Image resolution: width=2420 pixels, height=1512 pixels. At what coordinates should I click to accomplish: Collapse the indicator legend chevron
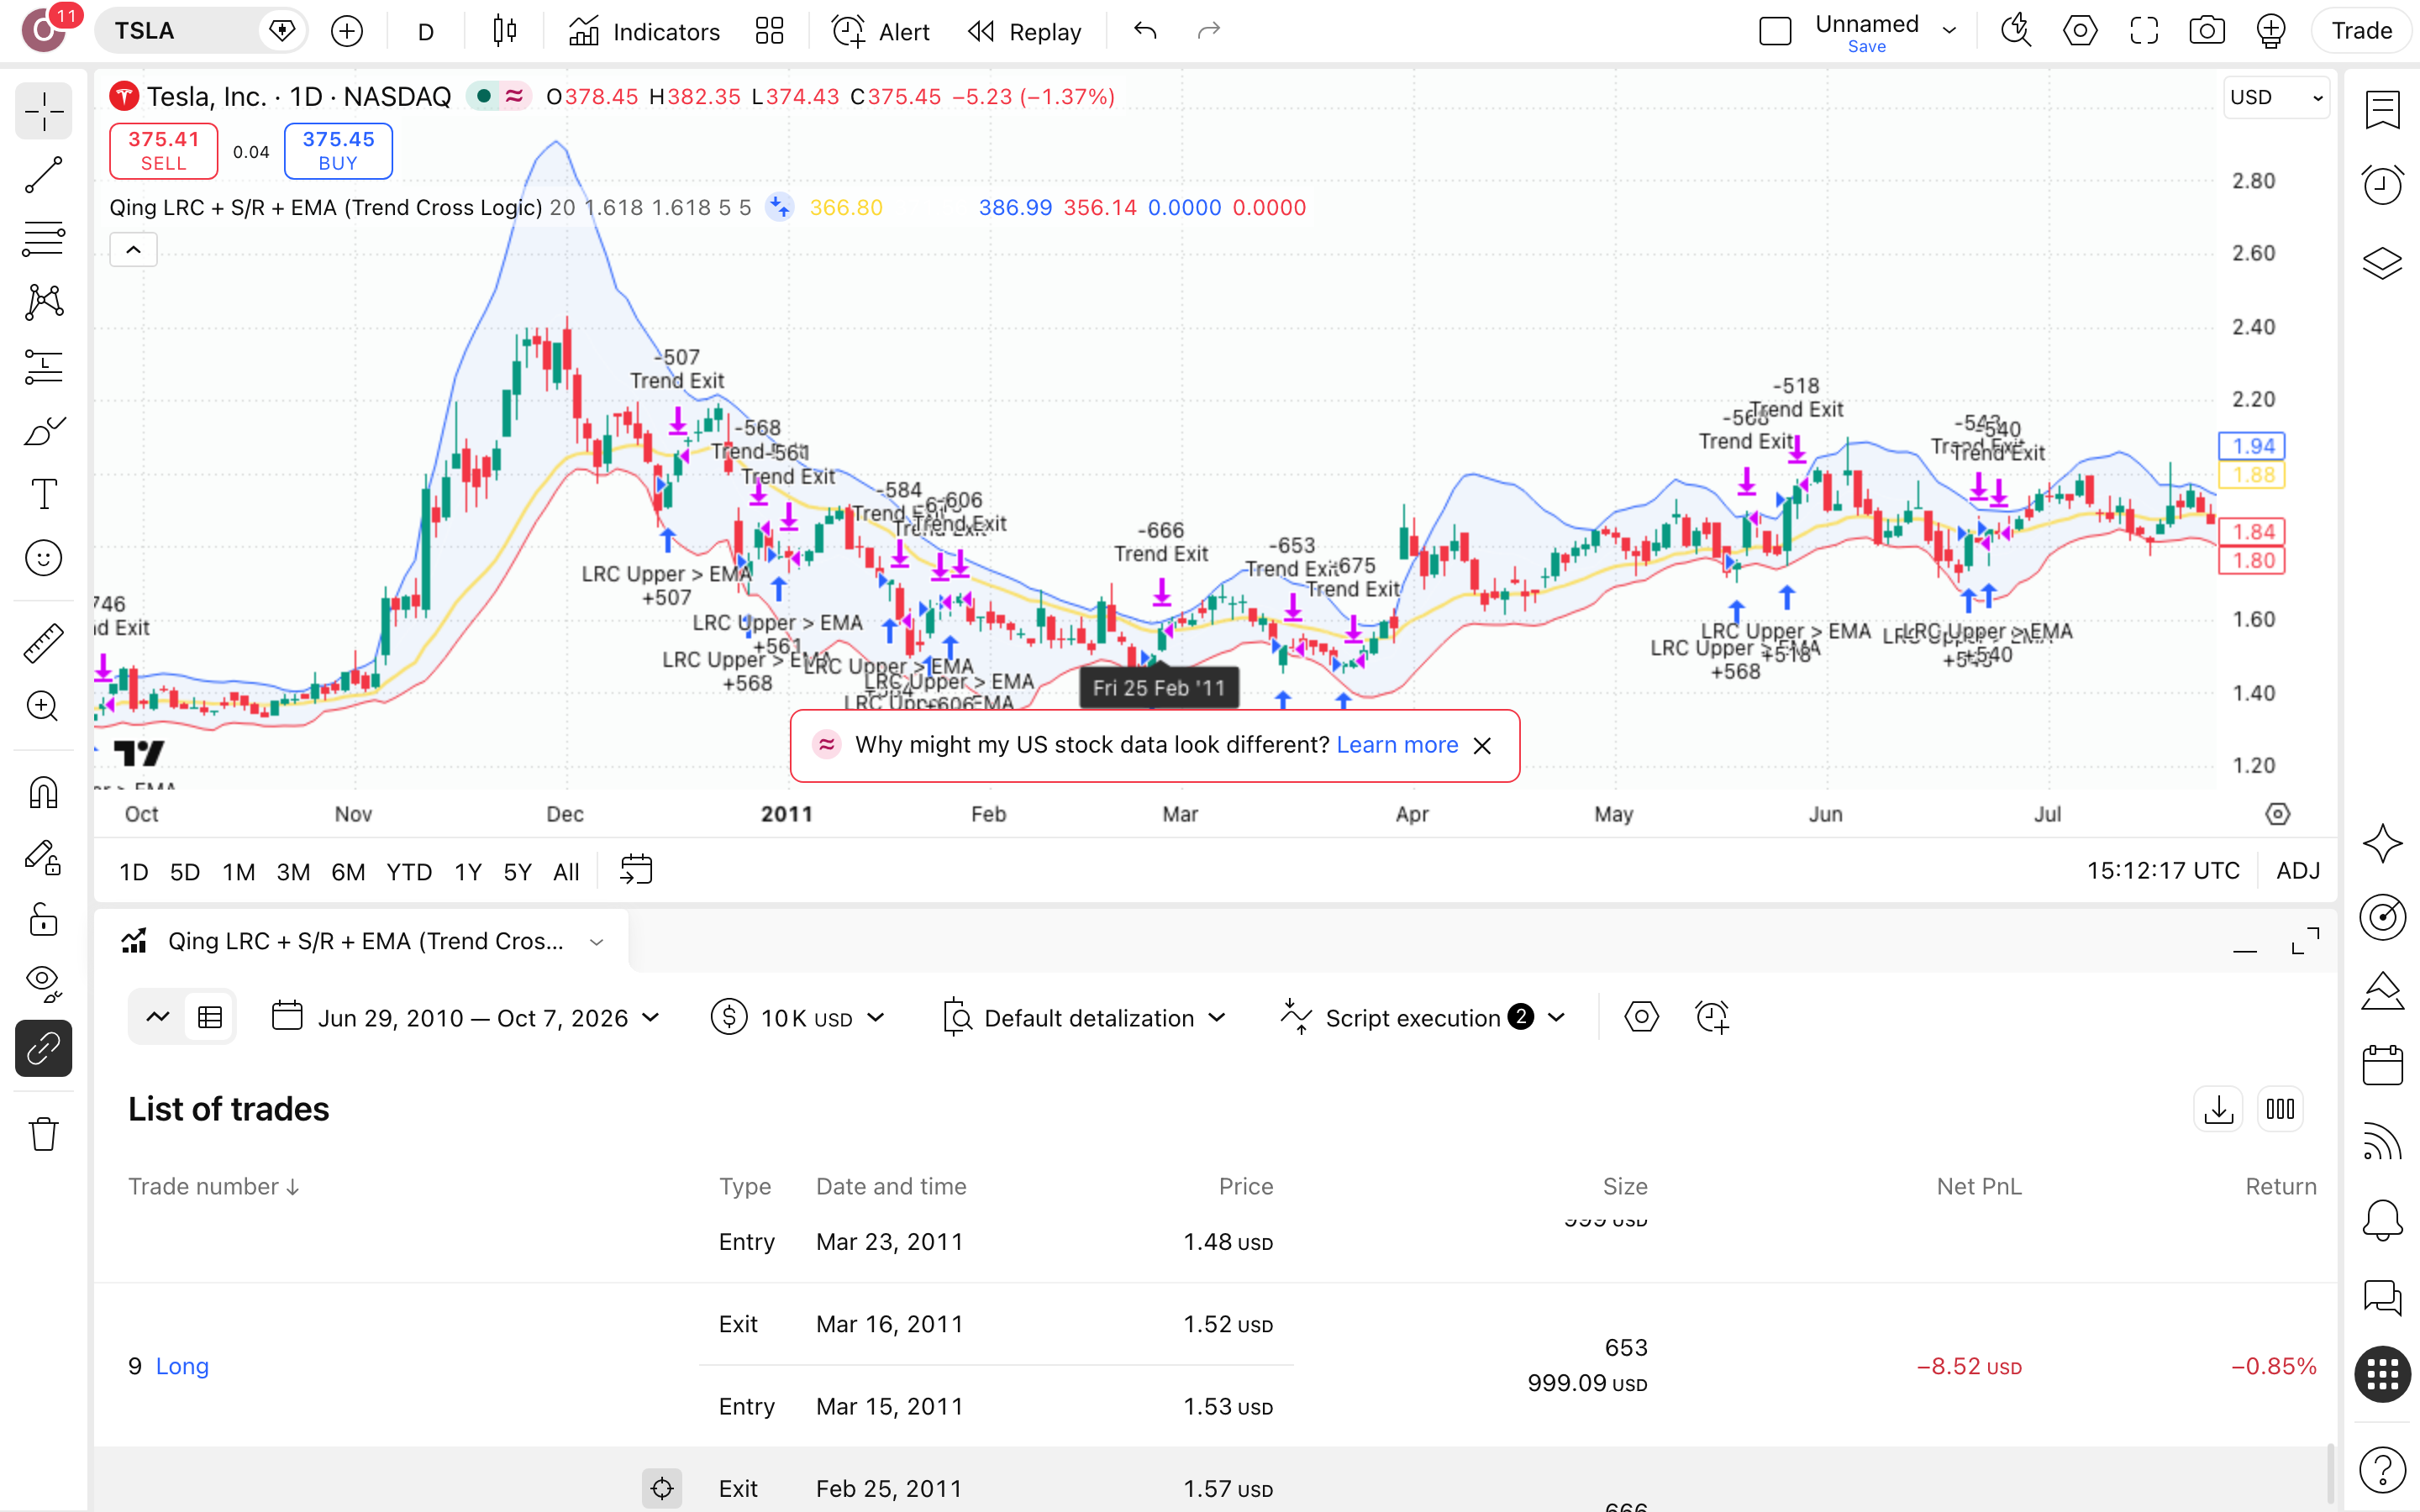coord(133,250)
